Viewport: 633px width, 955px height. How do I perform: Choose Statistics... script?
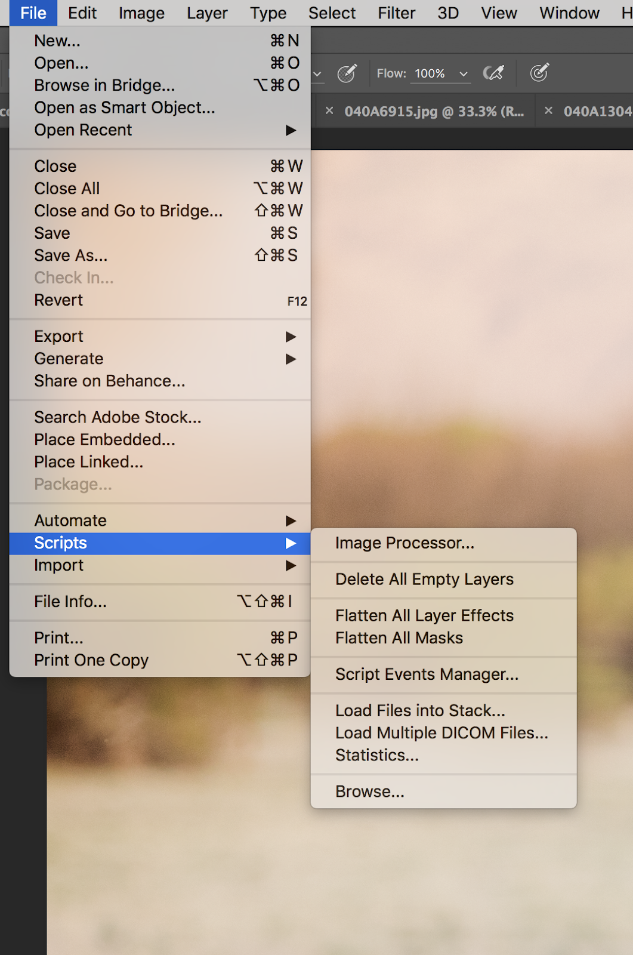444,755
